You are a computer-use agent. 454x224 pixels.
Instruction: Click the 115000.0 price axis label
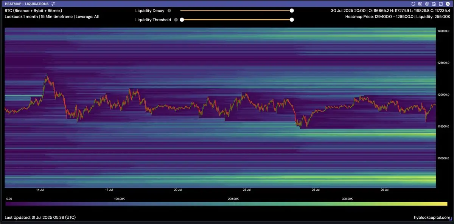pos(443,127)
